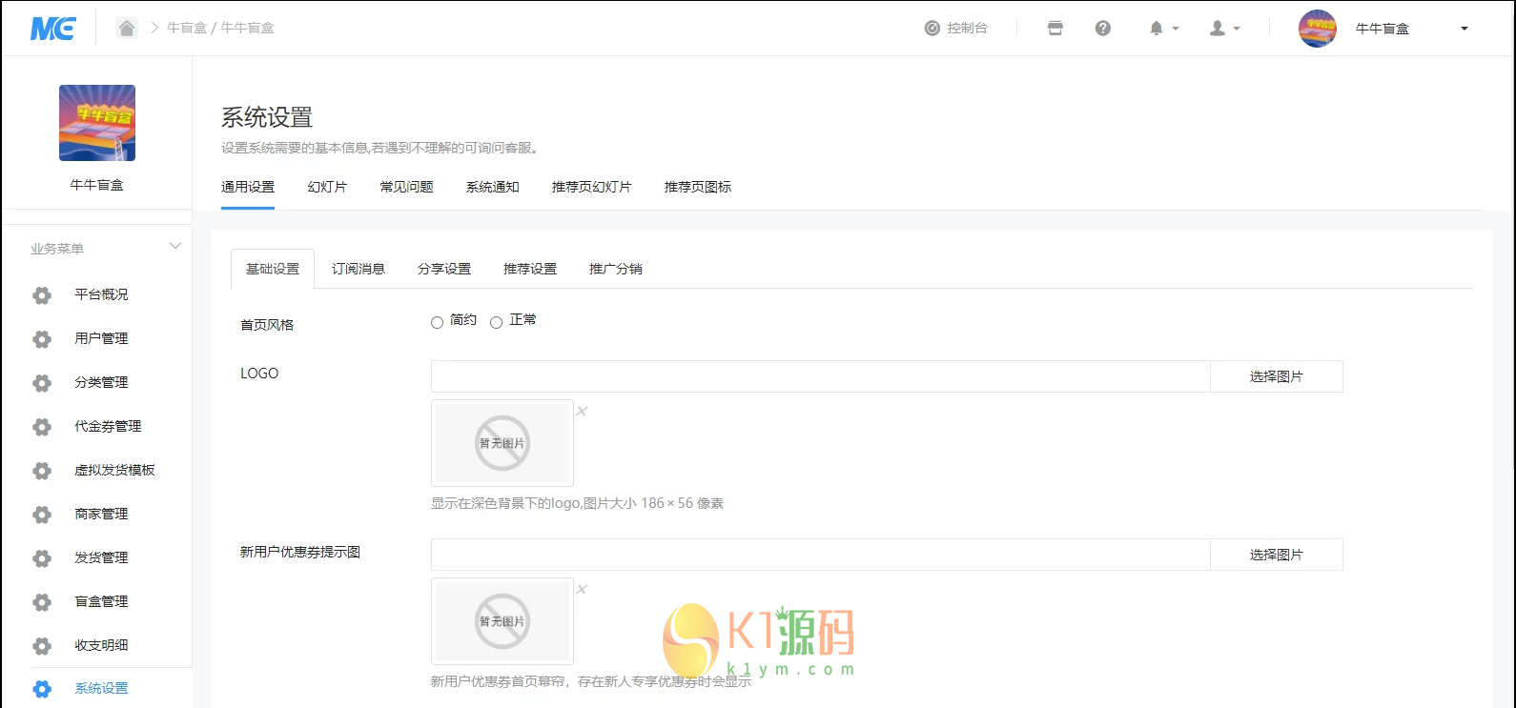This screenshot has width=1516, height=708.
Task: Open 发货管理 in the sidebar
Action: (x=101, y=557)
